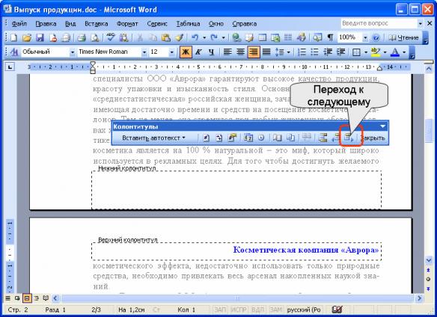Screen dimensions: 437x317
Task: Click the Undo arrow icon
Action: point(195,37)
